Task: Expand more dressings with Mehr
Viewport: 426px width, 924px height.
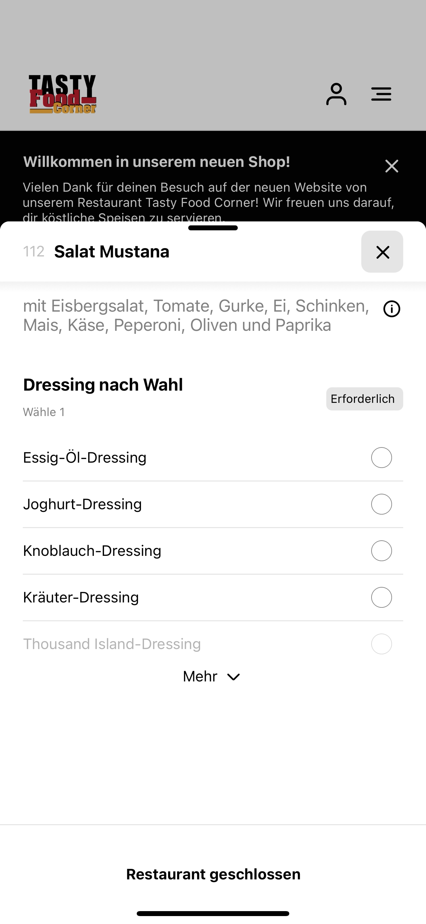Action: click(212, 676)
